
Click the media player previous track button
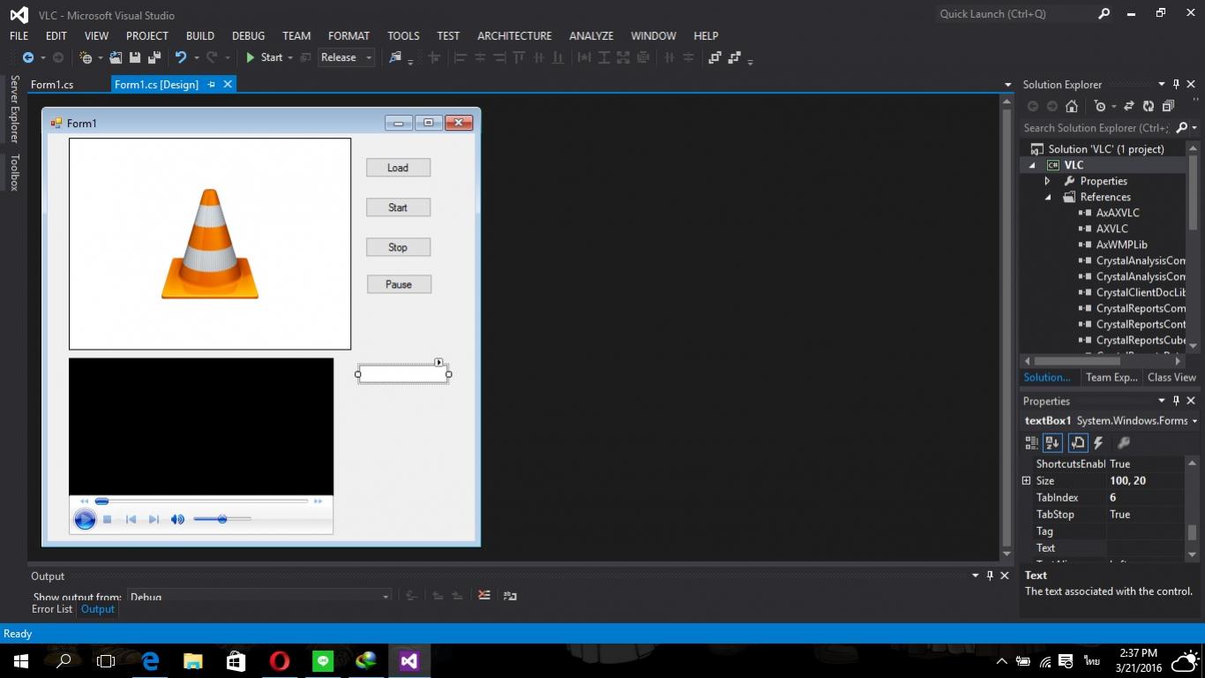coord(131,519)
